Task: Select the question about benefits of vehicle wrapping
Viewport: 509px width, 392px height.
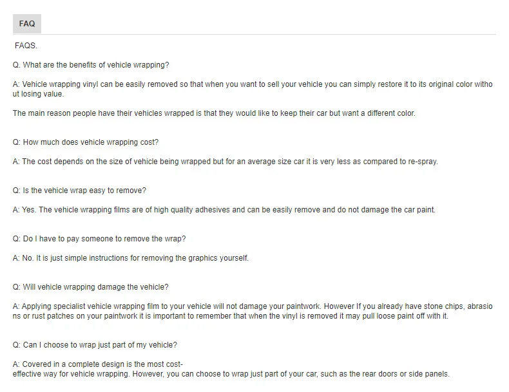Action: tap(91, 65)
